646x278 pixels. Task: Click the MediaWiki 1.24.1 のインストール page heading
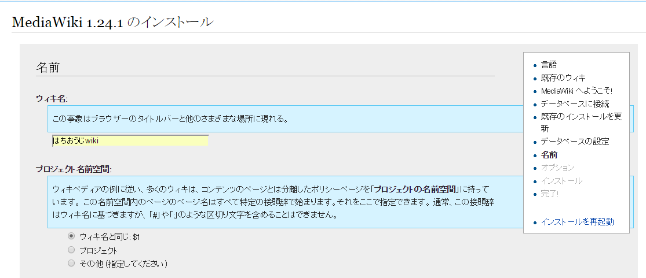(x=112, y=23)
